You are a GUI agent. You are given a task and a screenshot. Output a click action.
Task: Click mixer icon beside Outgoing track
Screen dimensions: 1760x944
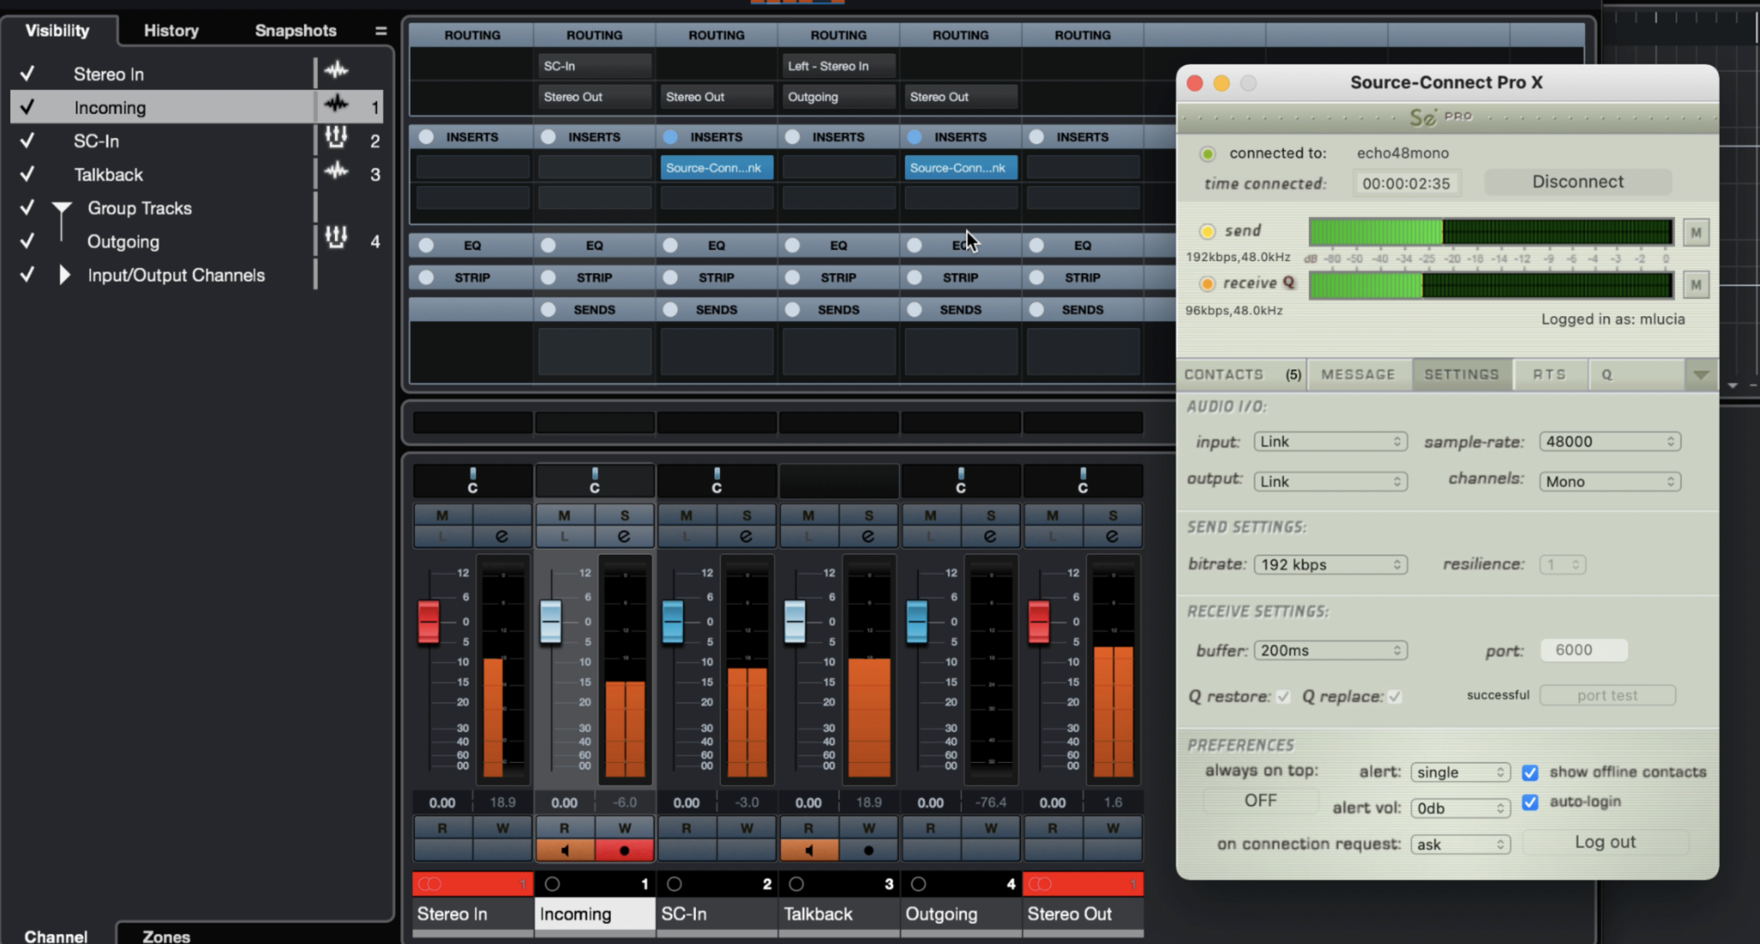click(x=336, y=237)
